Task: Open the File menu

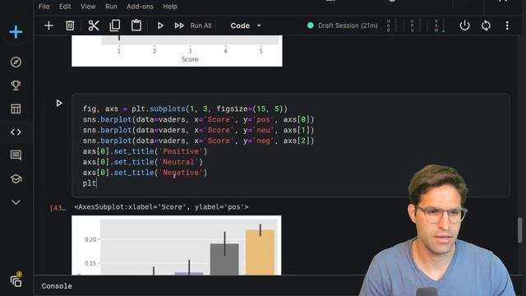Action: point(44,7)
